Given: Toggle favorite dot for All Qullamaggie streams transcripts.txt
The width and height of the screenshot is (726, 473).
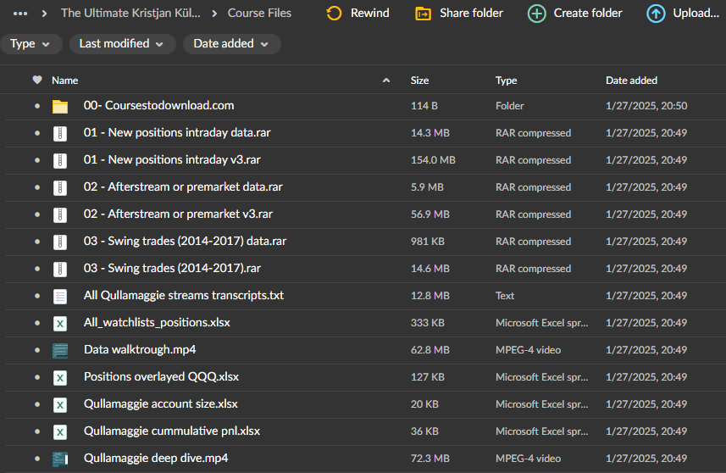Looking at the screenshot, I should coord(37,296).
